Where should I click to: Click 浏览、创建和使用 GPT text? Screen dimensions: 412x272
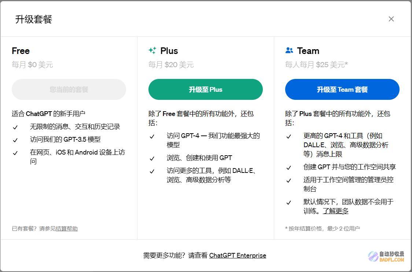(199, 158)
